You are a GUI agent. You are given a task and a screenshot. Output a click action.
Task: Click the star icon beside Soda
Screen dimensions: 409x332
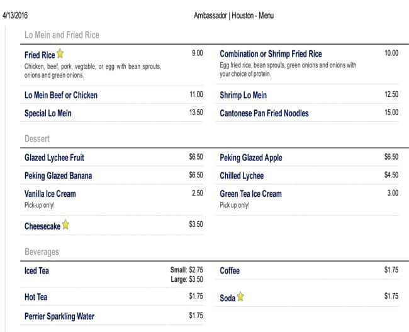(x=240, y=297)
